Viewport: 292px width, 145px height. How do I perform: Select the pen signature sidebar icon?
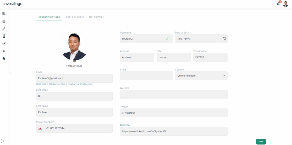(x=4, y=43)
